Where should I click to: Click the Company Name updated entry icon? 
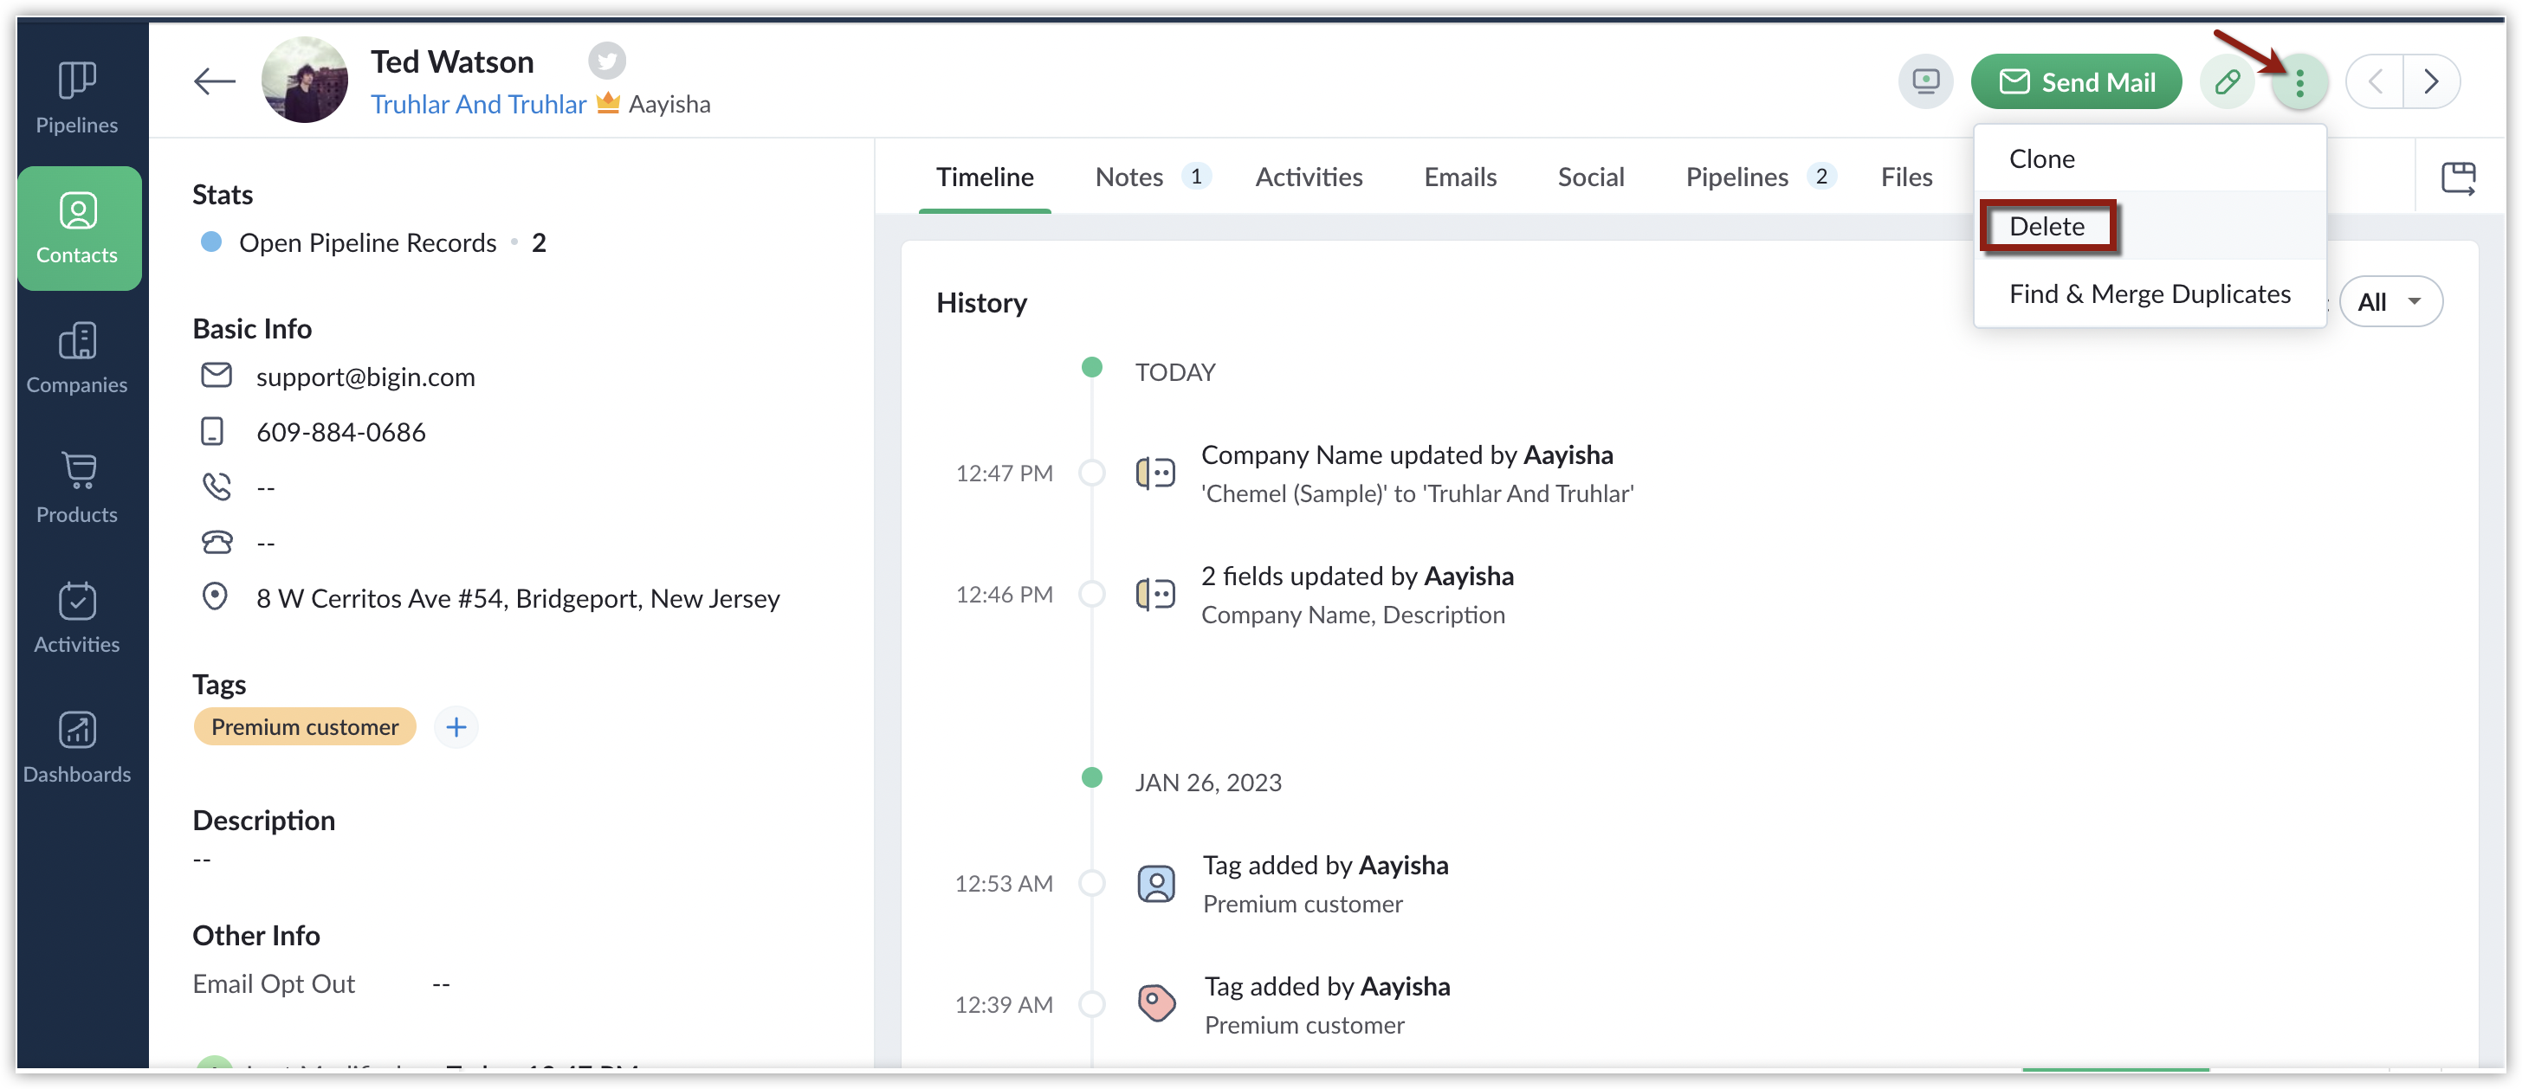pyautogui.click(x=1155, y=474)
